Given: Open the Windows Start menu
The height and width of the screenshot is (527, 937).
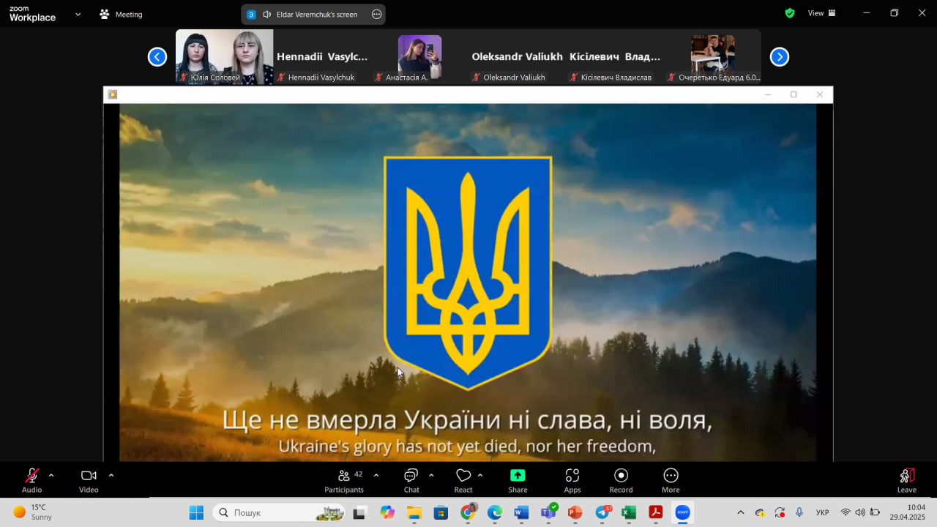Looking at the screenshot, I should (196, 512).
